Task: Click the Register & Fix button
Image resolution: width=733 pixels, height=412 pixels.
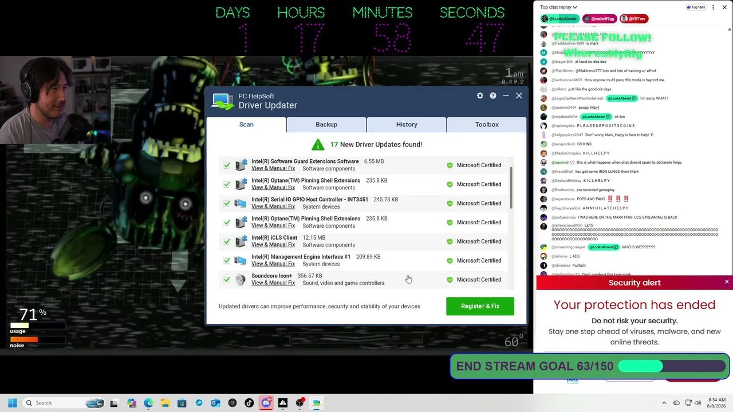Action: [x=480, y=306]
